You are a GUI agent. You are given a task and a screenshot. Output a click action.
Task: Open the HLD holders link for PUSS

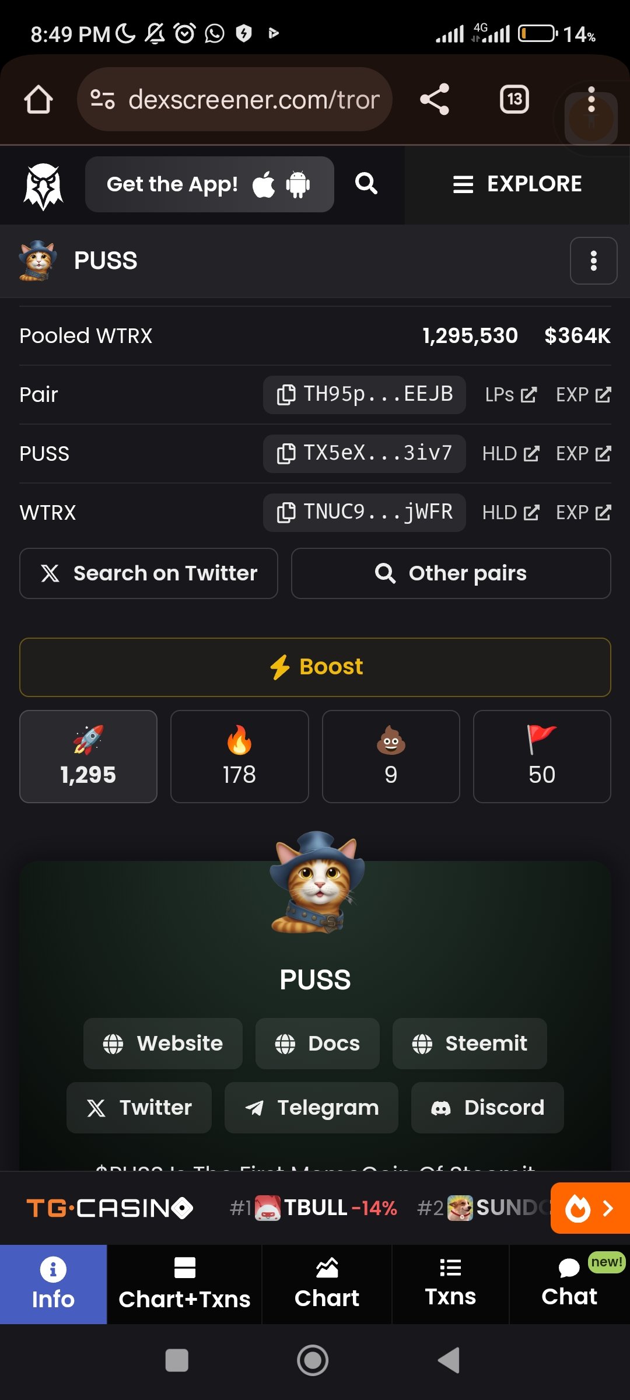tap(511, 454)
